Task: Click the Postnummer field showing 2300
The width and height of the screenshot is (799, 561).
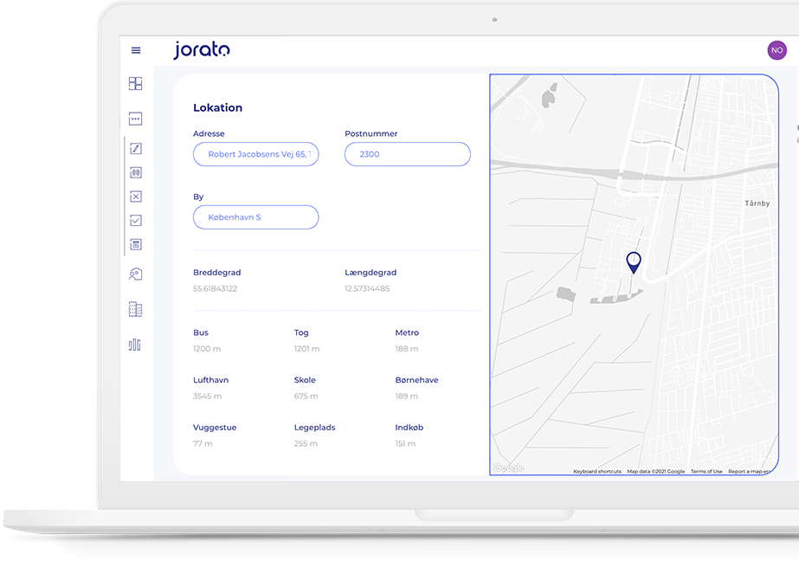Action: pyautogui.click(x=407, y=154)
